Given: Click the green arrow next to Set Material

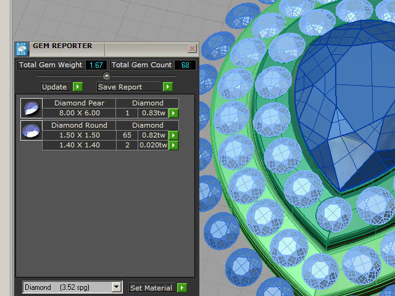Looking at the screenshot, I should point(182,287).
